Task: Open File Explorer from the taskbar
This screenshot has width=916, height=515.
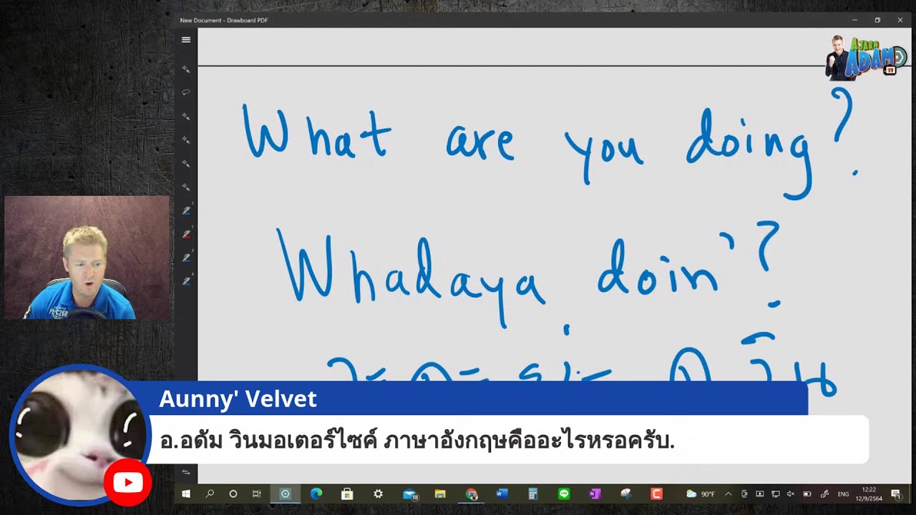Action: 440,494
